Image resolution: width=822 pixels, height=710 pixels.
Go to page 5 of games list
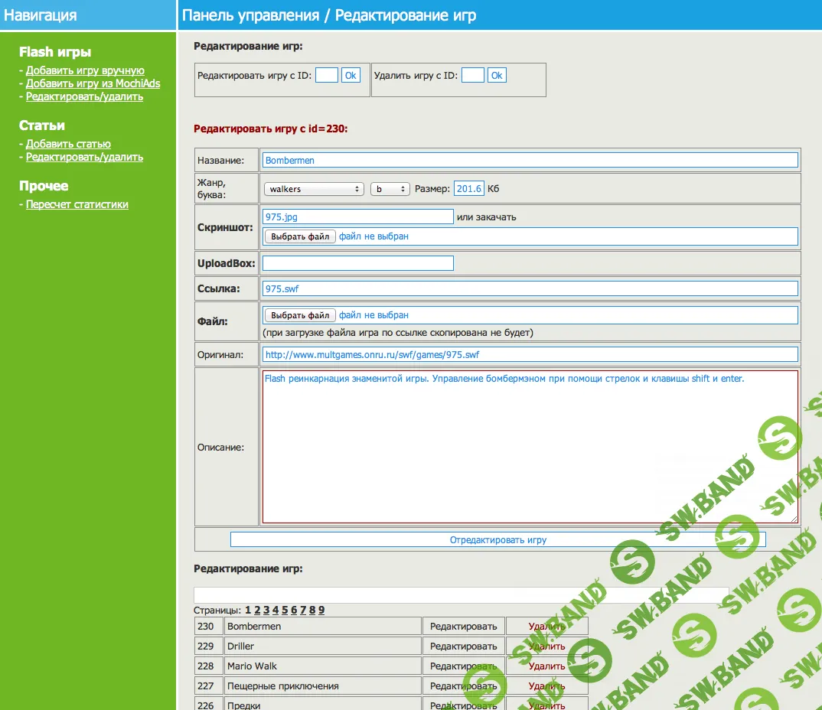click(285, 610)
